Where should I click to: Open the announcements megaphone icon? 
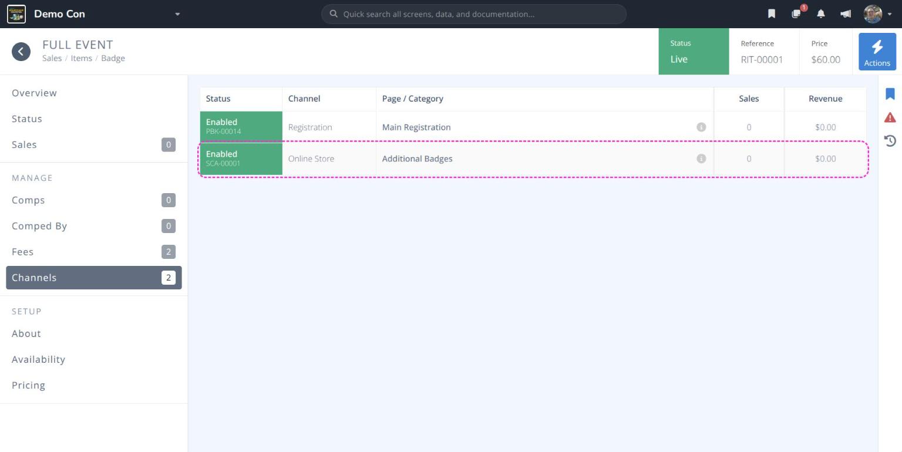click(x=846, y=14)
